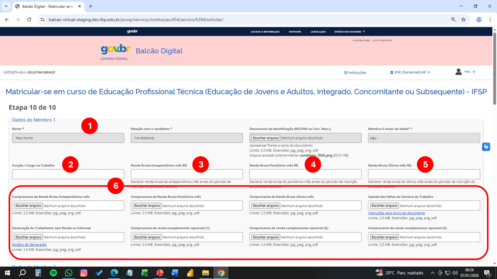Click the user avatar next to Meu
The width and height of the screenshot is (497, 279).
(x=458, y=71)
